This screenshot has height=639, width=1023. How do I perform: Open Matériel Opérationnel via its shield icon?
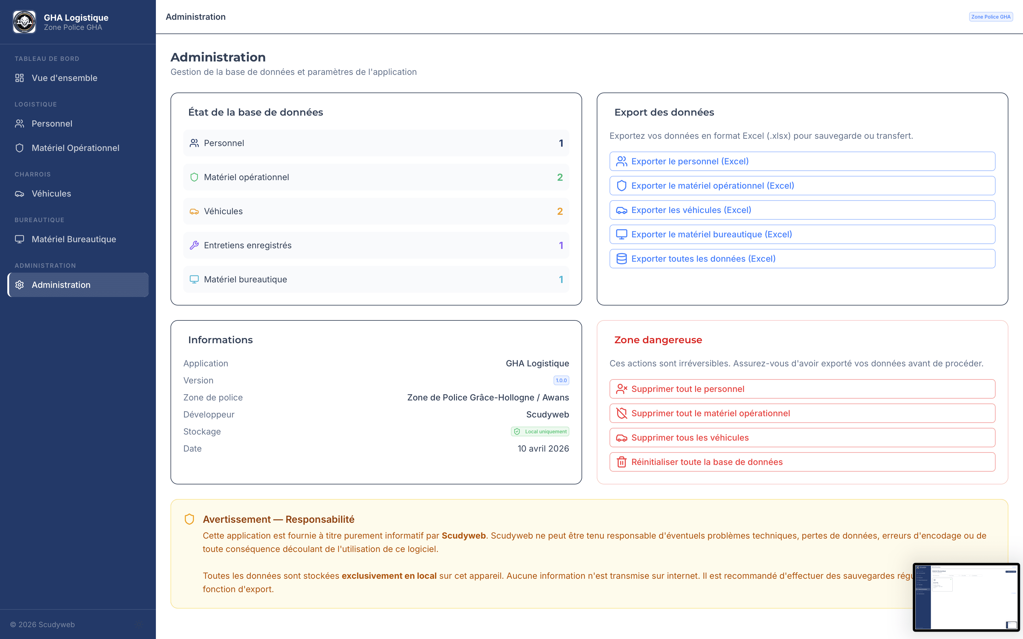pos(19,148)
